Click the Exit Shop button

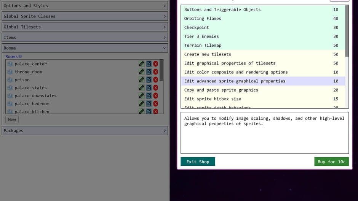(x=198, y=161)
